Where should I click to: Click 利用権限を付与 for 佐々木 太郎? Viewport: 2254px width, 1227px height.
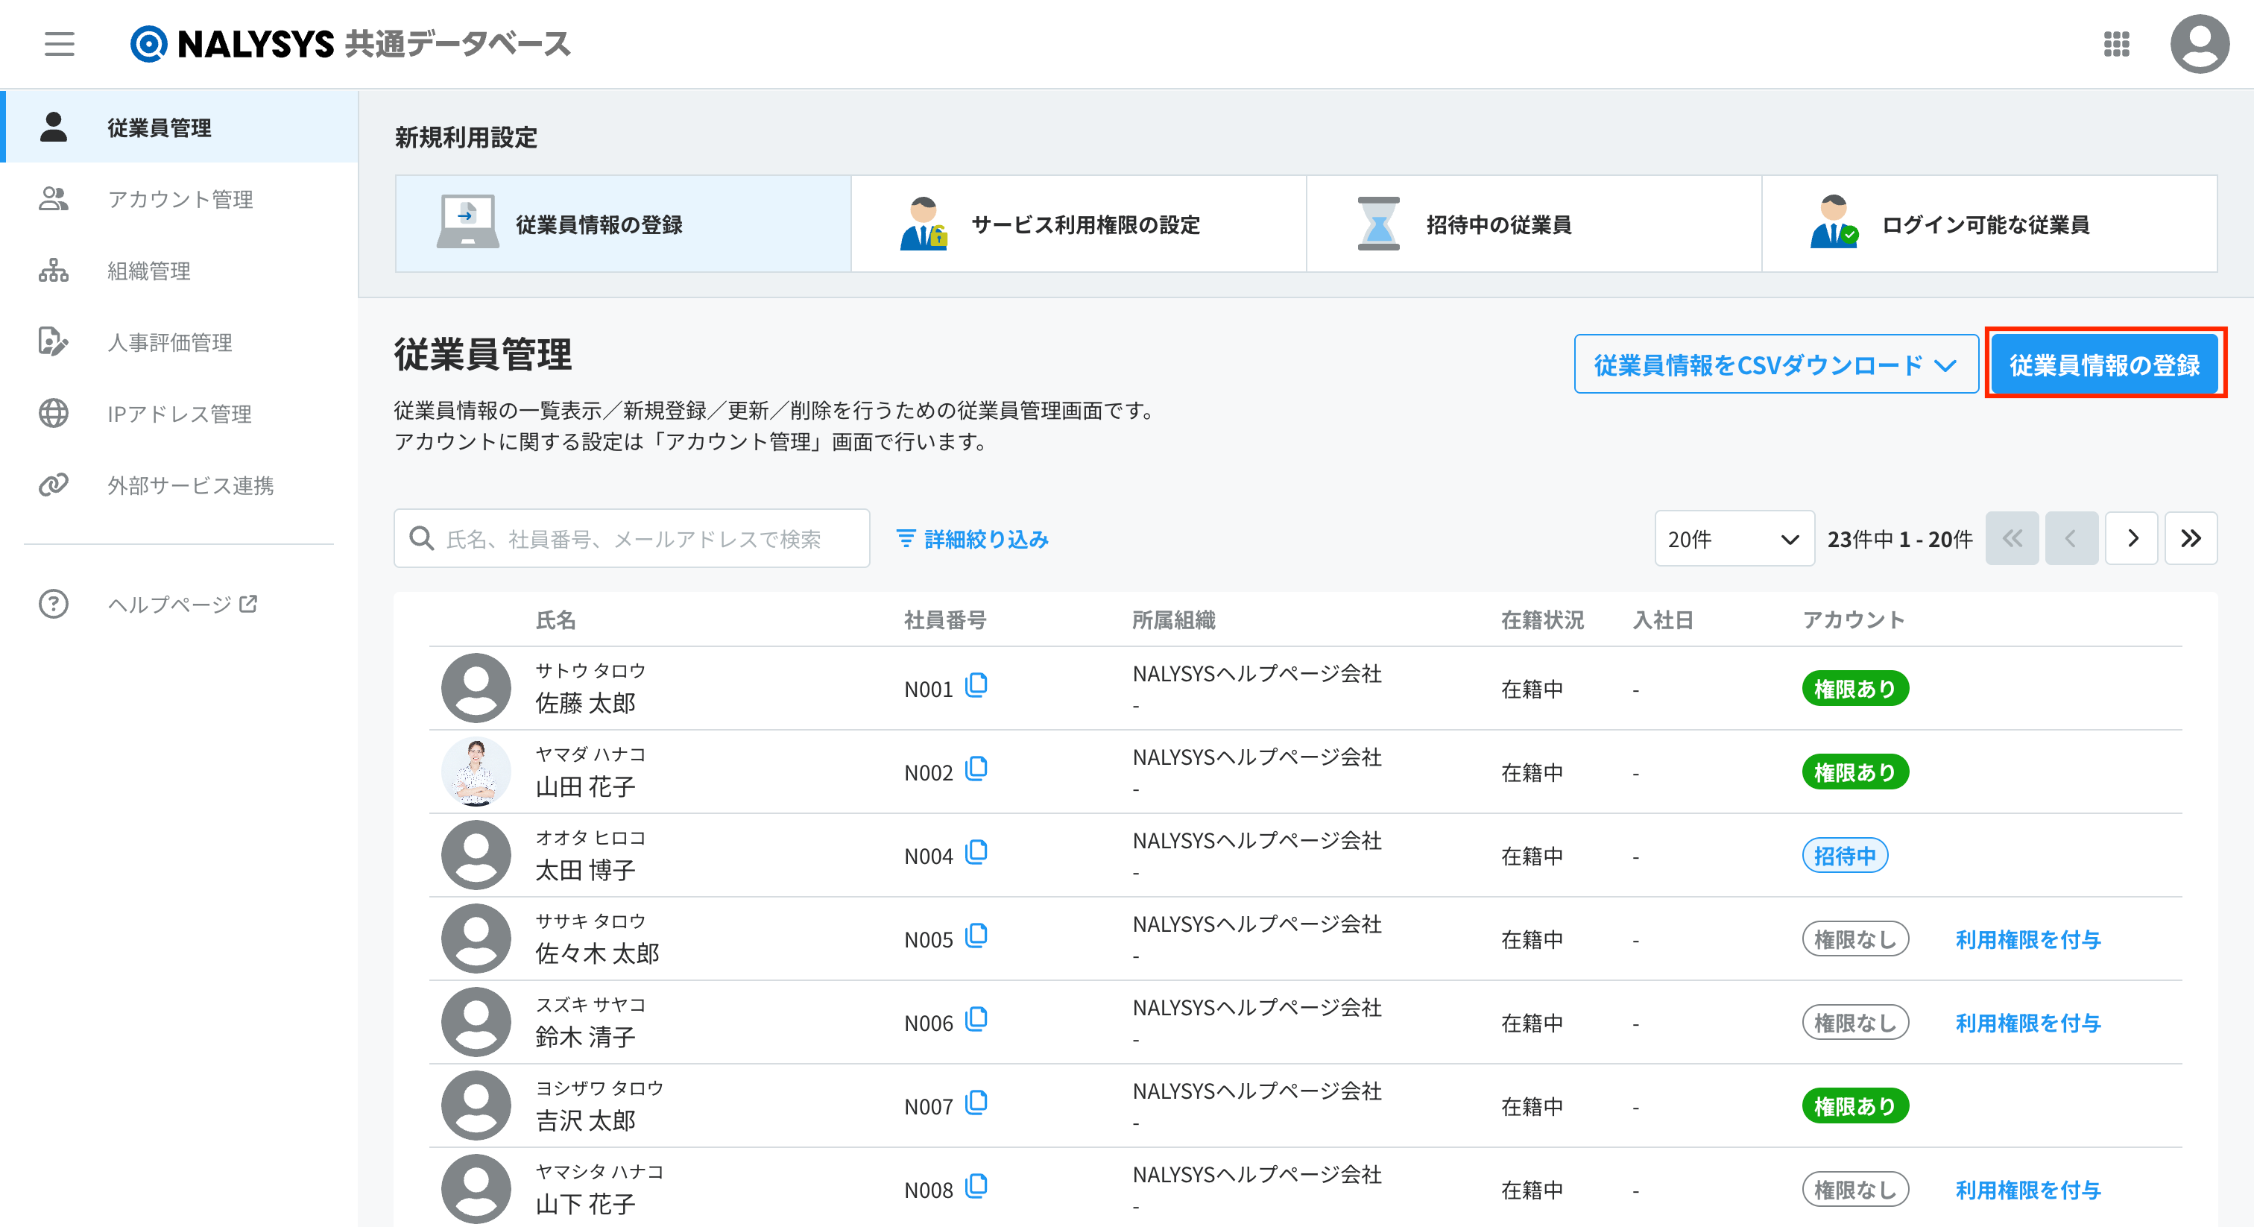pyautogui.click(x=2027, y=940)
